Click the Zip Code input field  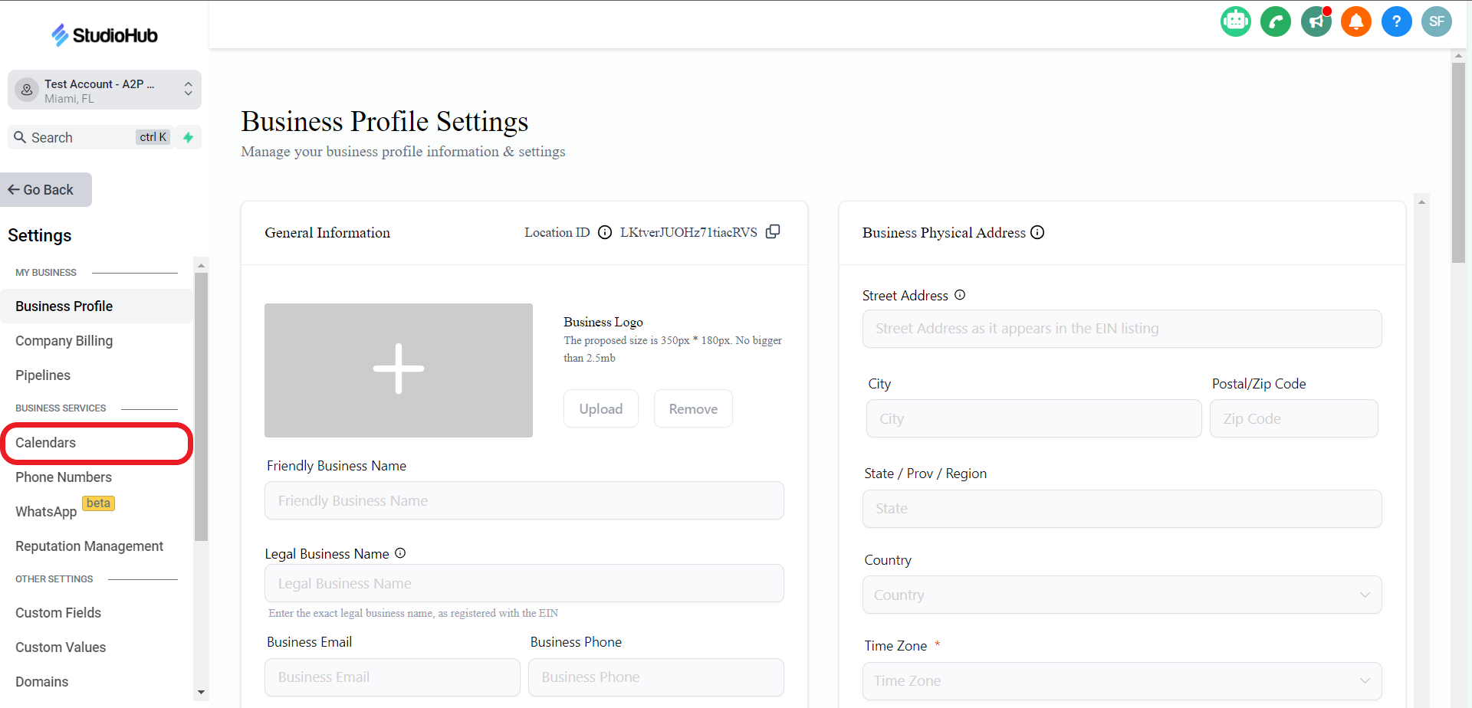tap(1294, 418)
